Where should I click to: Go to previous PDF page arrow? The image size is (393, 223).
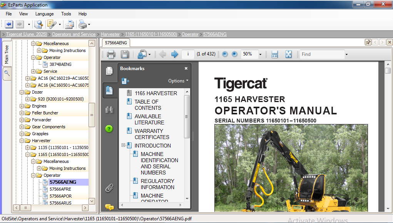coord(162,54)
